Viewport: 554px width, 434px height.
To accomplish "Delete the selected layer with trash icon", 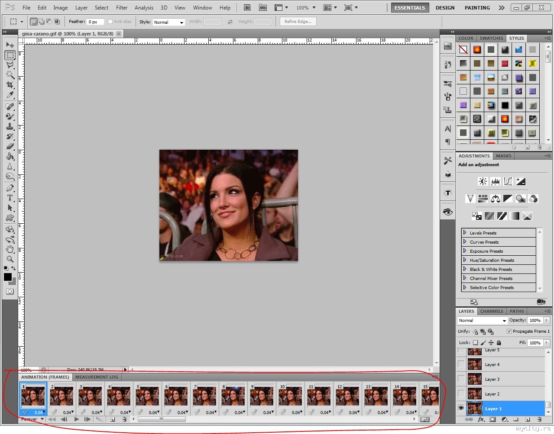I will [x=539, y=419].
